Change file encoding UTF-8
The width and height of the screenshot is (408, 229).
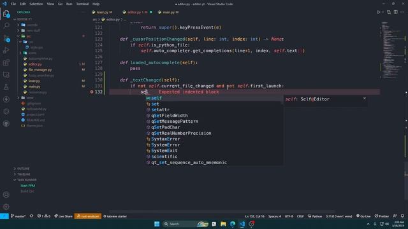coord(289,216)
